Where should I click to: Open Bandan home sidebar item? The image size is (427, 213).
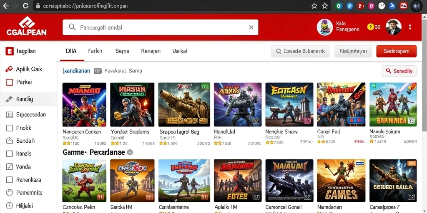coord(20,141)
